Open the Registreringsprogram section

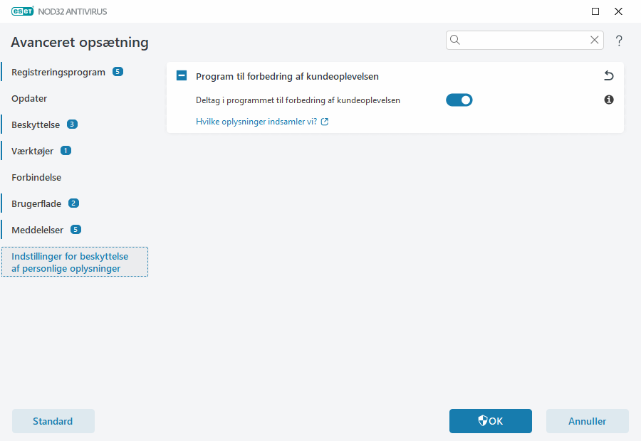coord(57,71)
